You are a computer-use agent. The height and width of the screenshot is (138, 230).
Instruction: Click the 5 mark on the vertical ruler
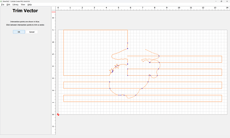[x=53, y=54]
